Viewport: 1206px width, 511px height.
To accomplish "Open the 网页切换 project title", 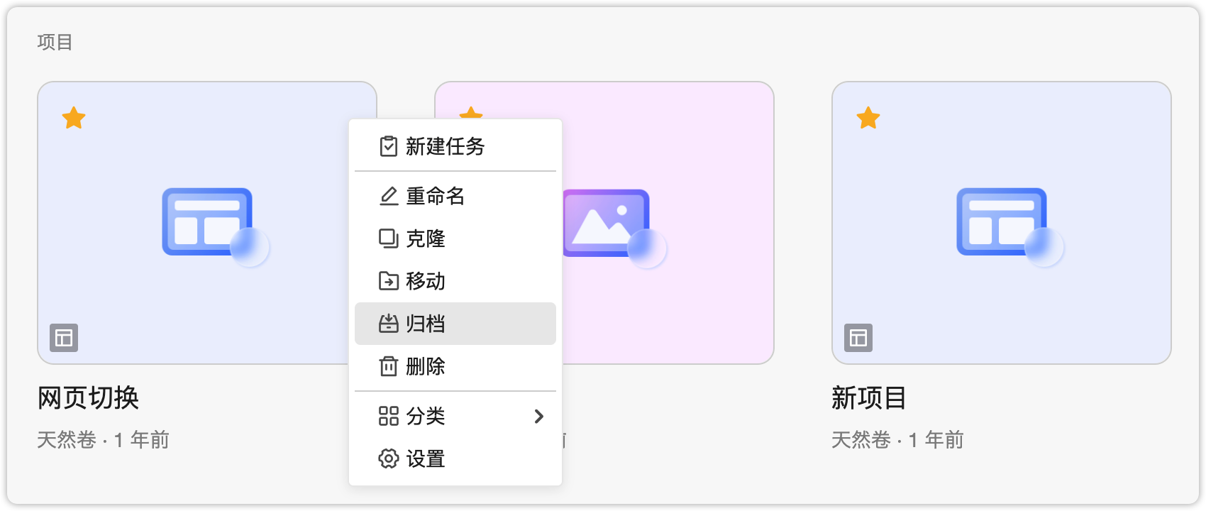I will tap(88, 397).
